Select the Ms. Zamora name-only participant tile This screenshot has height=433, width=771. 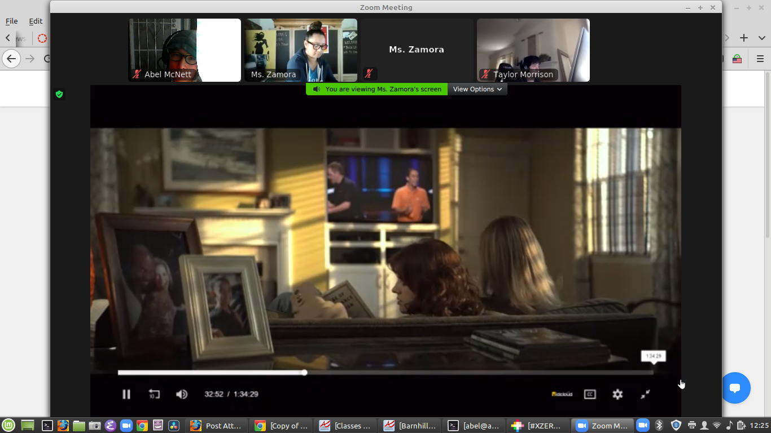417,50
